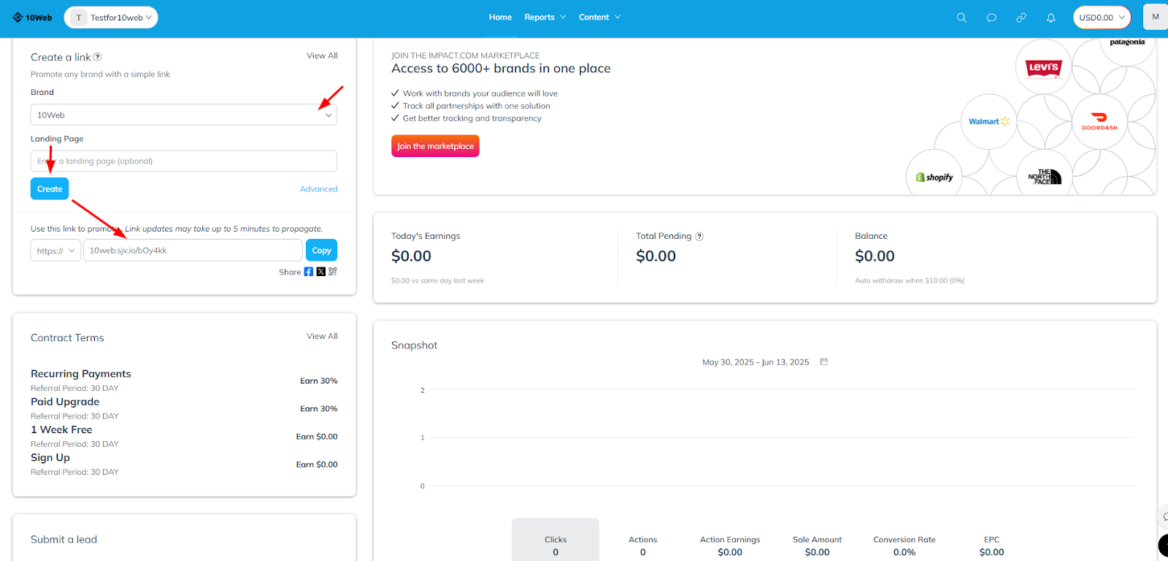Click 1 Week Free contract term

[x=61, y=430]
